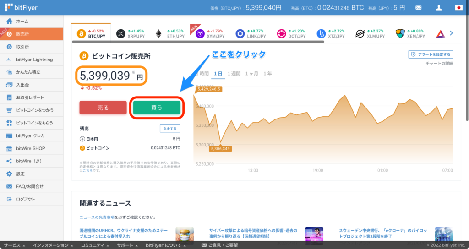Select the XRP/JPY currency tab

click(x=131, y=33)
